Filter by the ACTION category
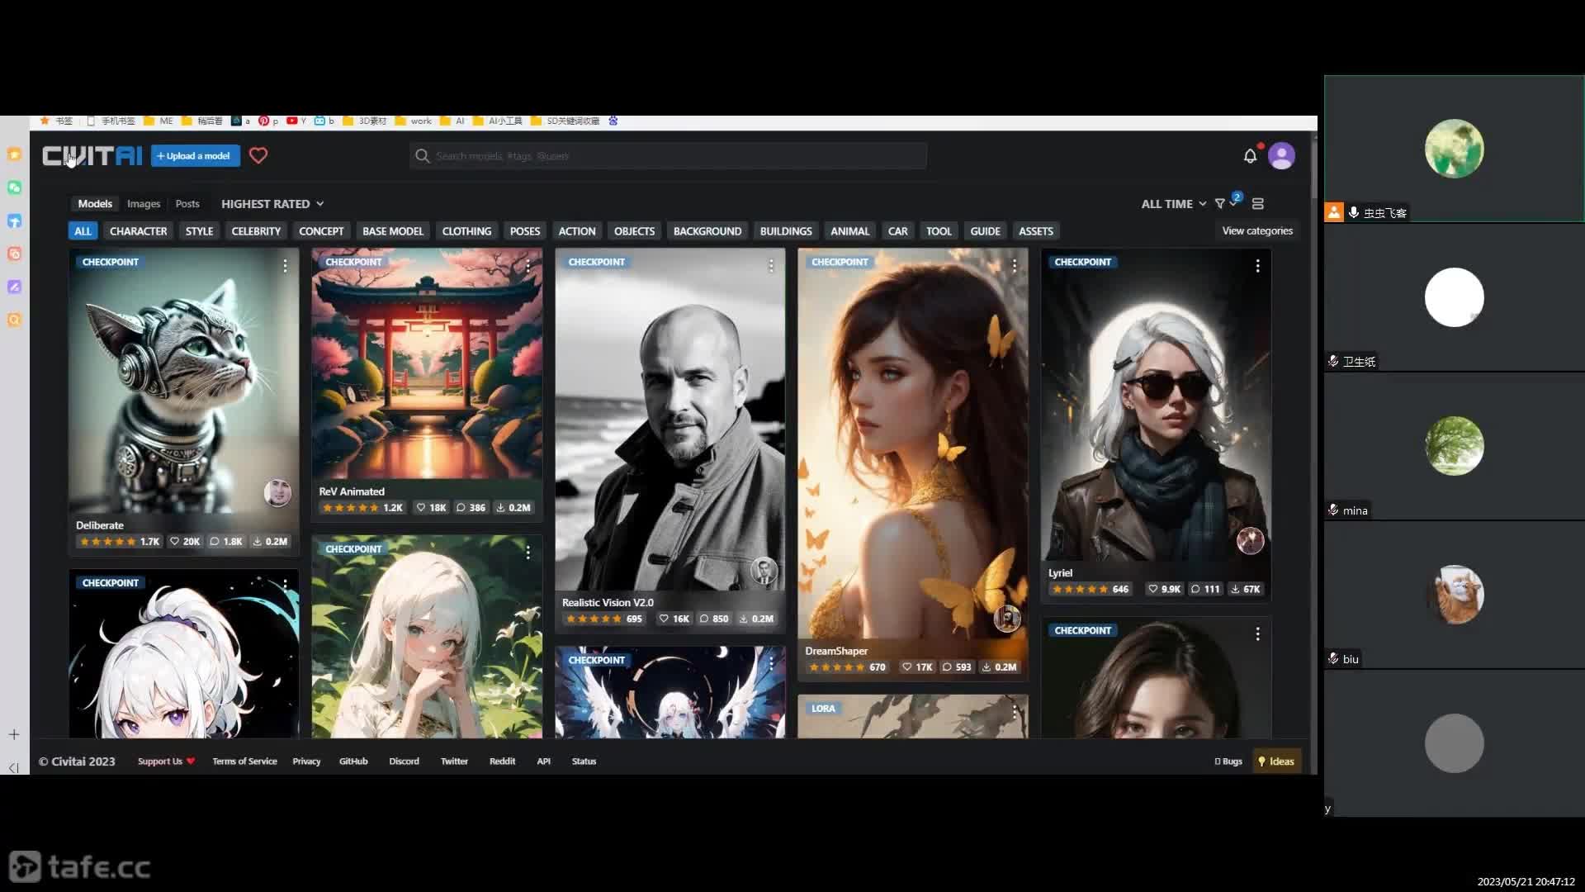Screen dimensions: 1585x892 577,231
